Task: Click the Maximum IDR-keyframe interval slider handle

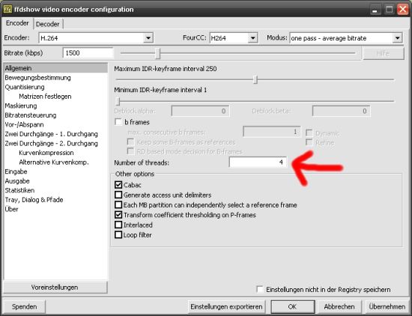Action: [255, 79]
